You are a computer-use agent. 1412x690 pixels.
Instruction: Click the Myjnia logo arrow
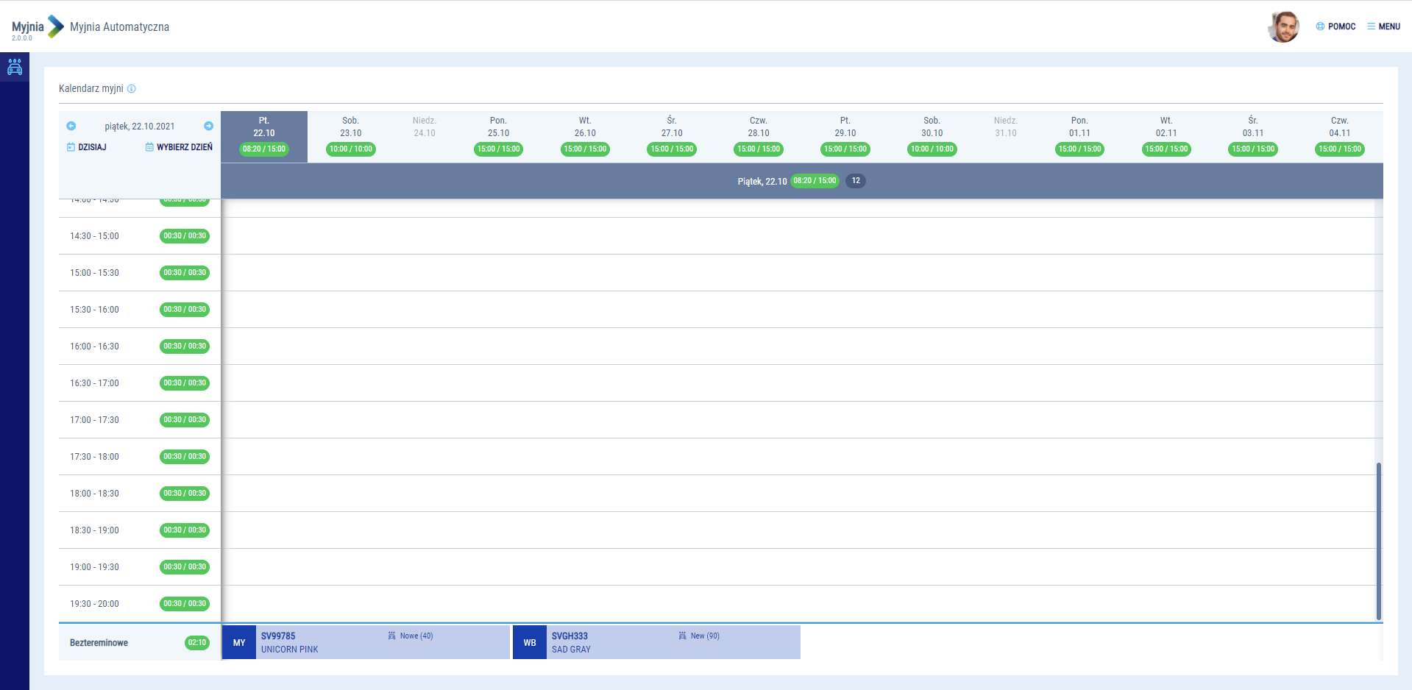[x=56, y=27]
